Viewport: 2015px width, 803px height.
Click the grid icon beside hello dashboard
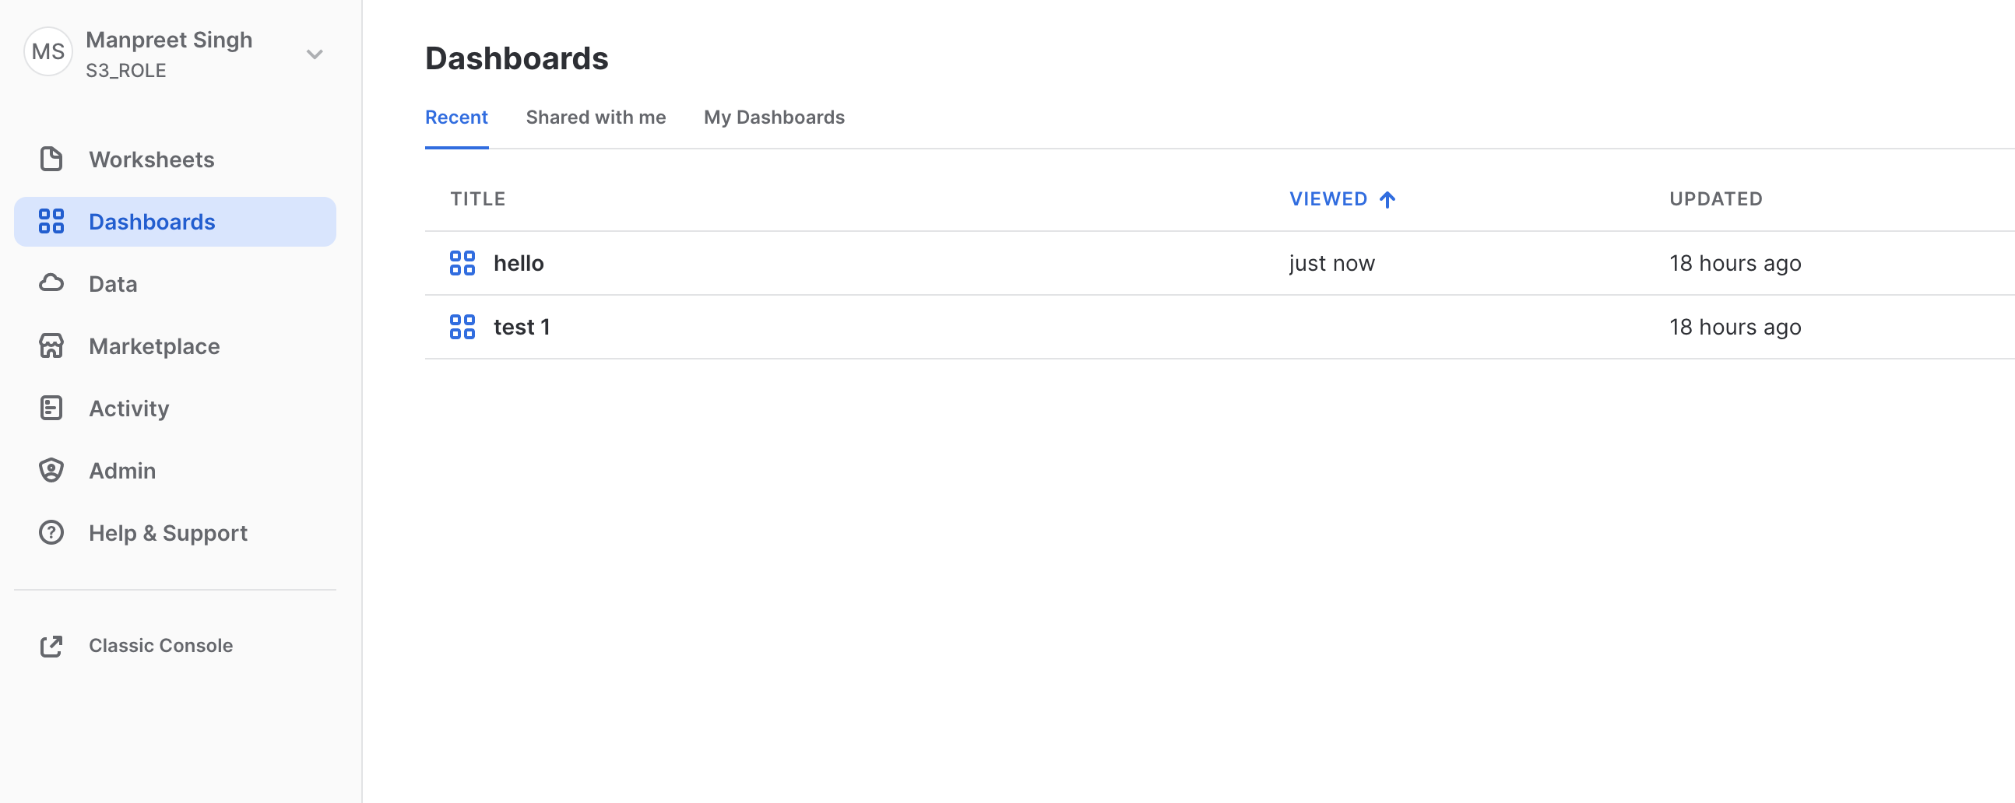click(462, 264)
